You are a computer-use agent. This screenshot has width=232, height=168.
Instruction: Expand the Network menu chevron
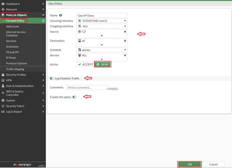coord(43,9)
